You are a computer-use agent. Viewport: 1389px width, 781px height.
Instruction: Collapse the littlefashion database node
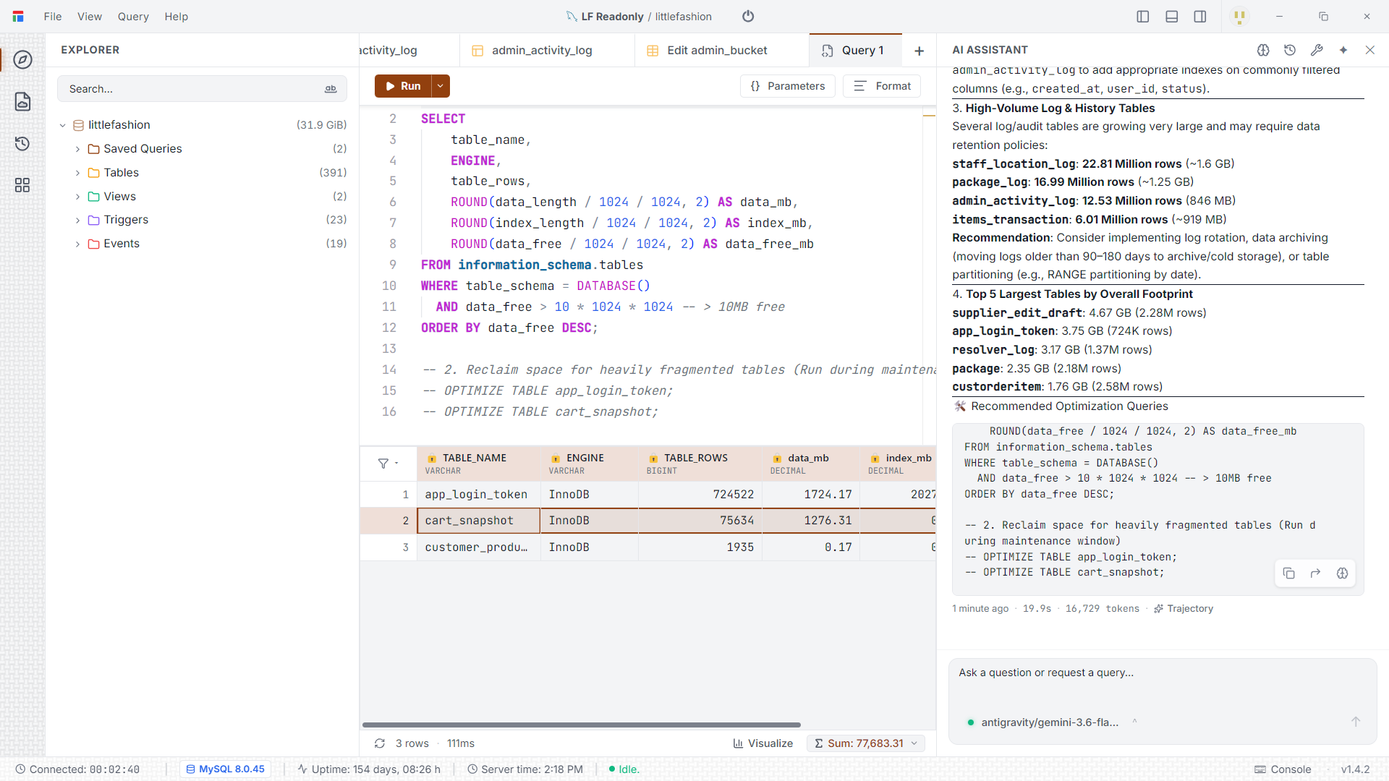click(63, 125)
